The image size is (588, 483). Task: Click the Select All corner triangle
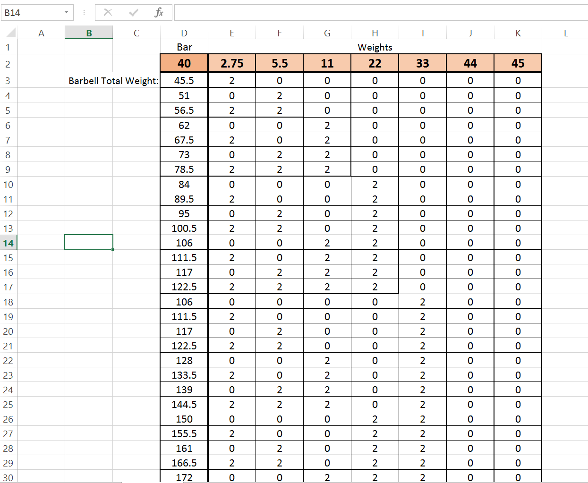click(x=10, y=33)
